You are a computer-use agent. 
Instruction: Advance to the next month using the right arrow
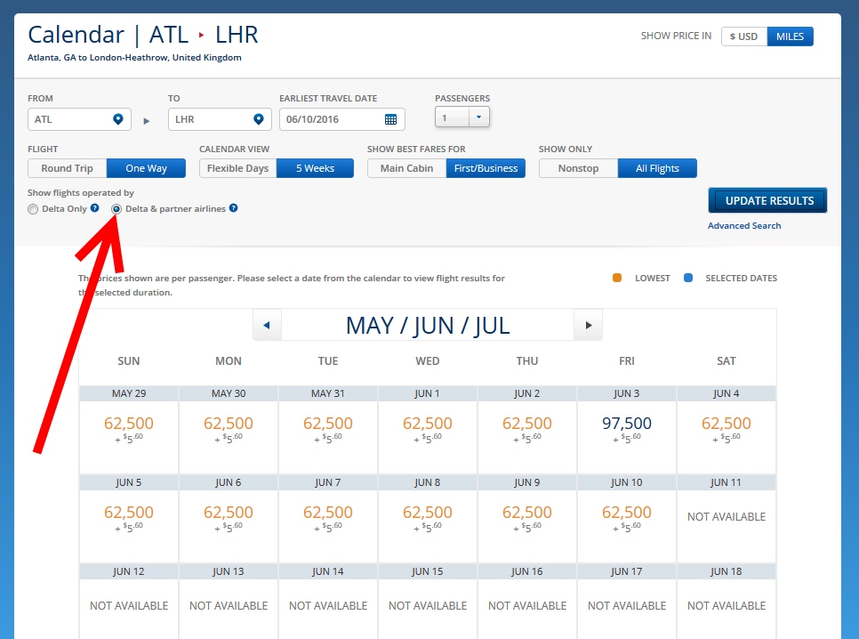point(588,325)
